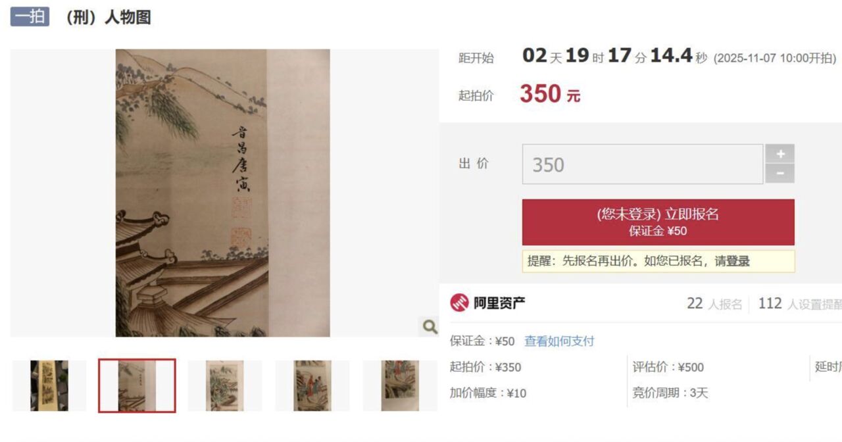Viewport: 842px width, 442px height.
Task: Click the 一拍 badge at top
Action: 30,16
